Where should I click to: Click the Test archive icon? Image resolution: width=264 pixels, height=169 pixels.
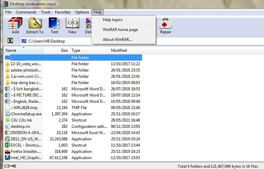tap(54, 23)
